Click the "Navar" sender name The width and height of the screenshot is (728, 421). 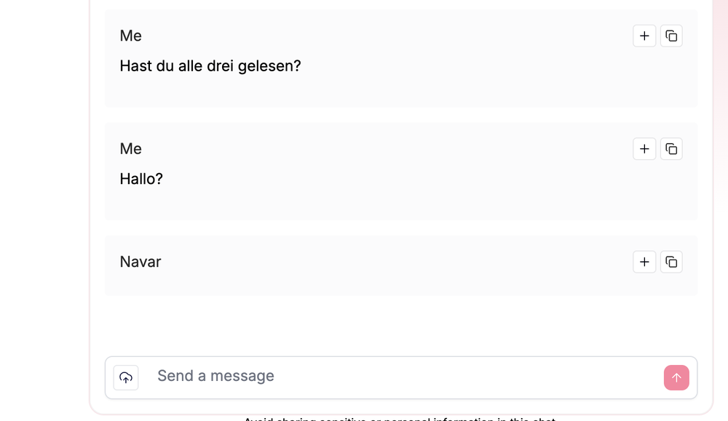(141, 262)
